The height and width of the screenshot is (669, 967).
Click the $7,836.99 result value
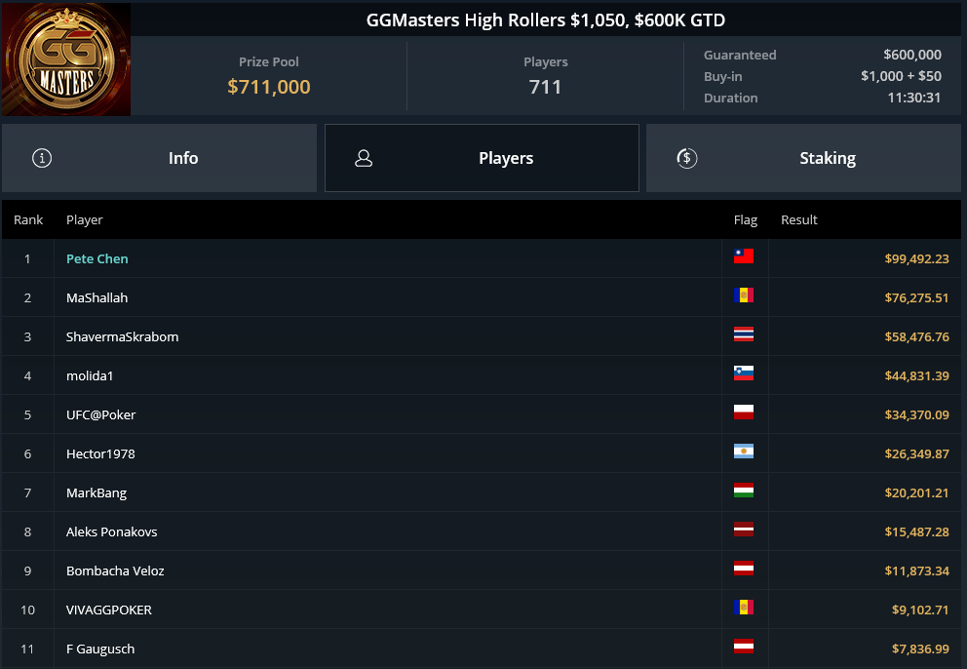920,649
